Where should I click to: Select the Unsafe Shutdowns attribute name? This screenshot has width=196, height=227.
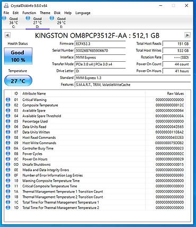point(37,165)
